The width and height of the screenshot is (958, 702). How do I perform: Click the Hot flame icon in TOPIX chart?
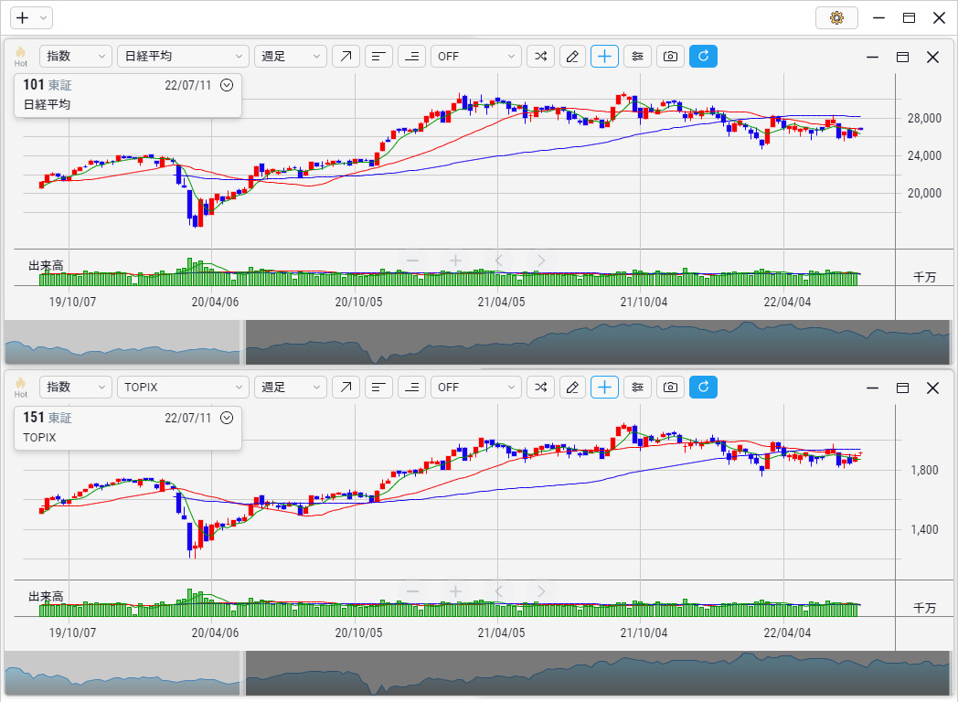click(21, 388)
